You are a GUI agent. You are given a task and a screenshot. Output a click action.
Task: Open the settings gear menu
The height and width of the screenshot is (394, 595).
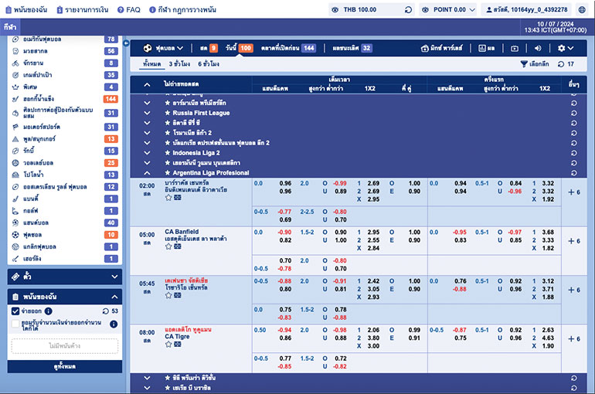(x=564, y=48)
